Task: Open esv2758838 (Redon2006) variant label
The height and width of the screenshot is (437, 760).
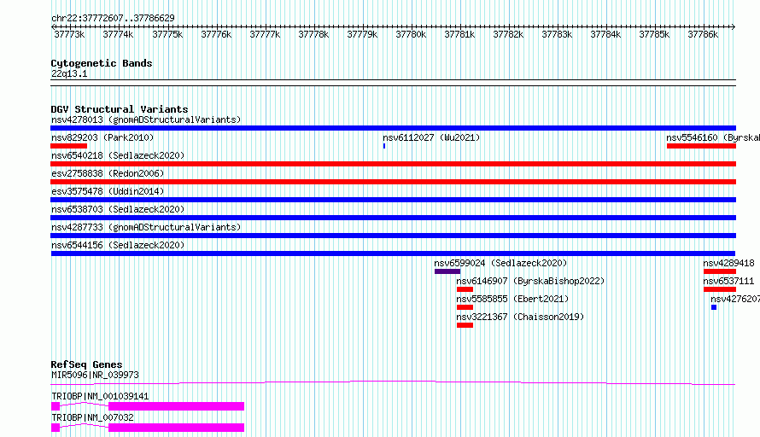Action: (108, 173)
